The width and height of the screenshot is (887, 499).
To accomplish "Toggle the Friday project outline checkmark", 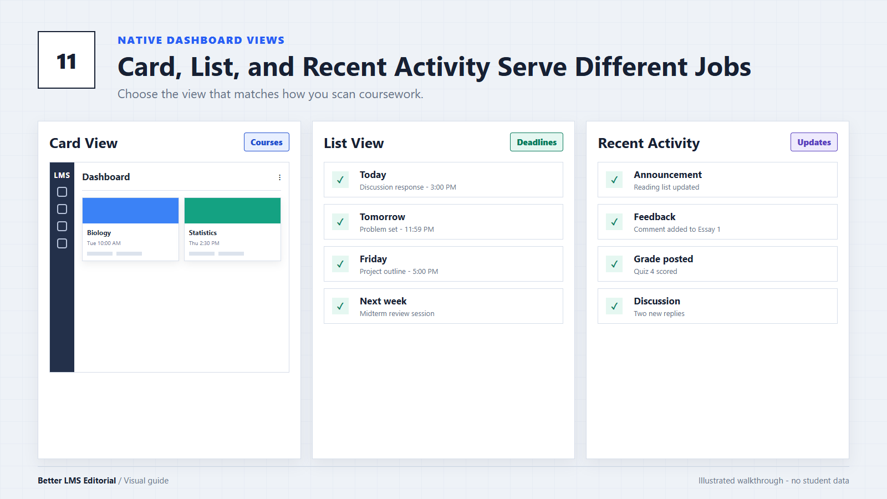I will click(x=340, y=264).
